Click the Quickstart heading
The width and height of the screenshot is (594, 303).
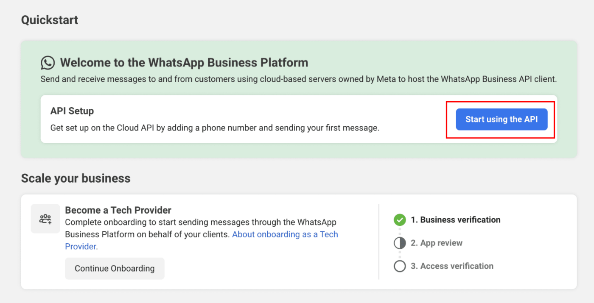50,20
